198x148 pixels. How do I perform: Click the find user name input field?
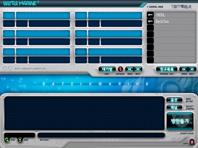coord(19,135)
